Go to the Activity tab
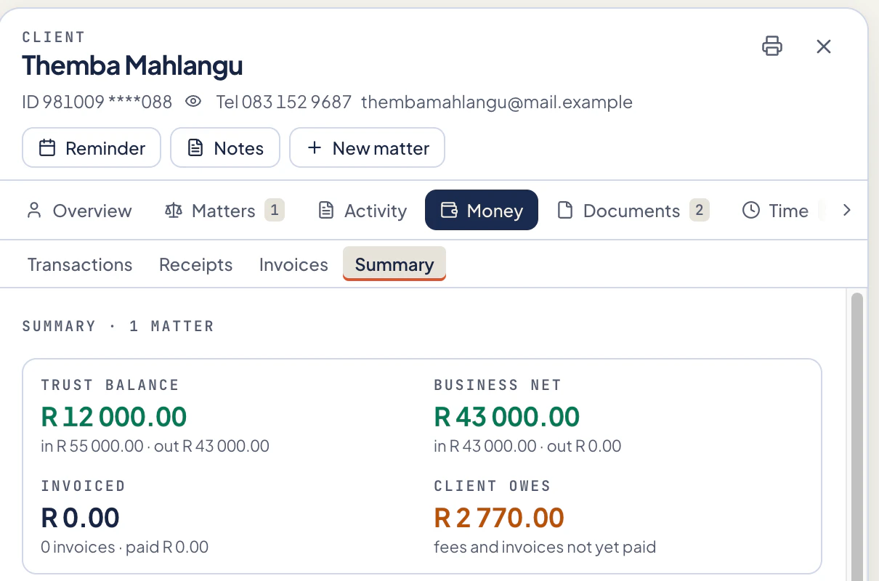The height and width of the screenshot is (581, 879). click(x=362, y=211)
